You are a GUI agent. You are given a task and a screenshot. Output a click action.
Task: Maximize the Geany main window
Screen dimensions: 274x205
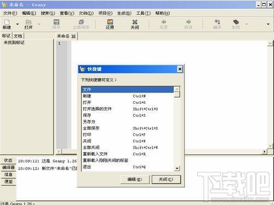[x=264, y=5]
